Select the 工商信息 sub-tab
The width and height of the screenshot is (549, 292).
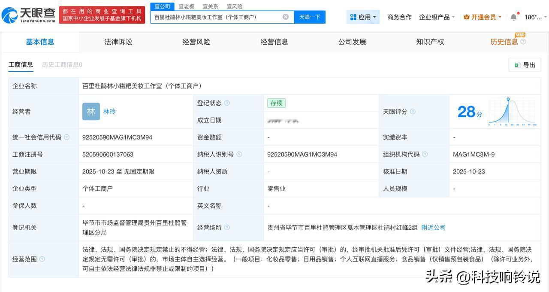tap(21, 65)
